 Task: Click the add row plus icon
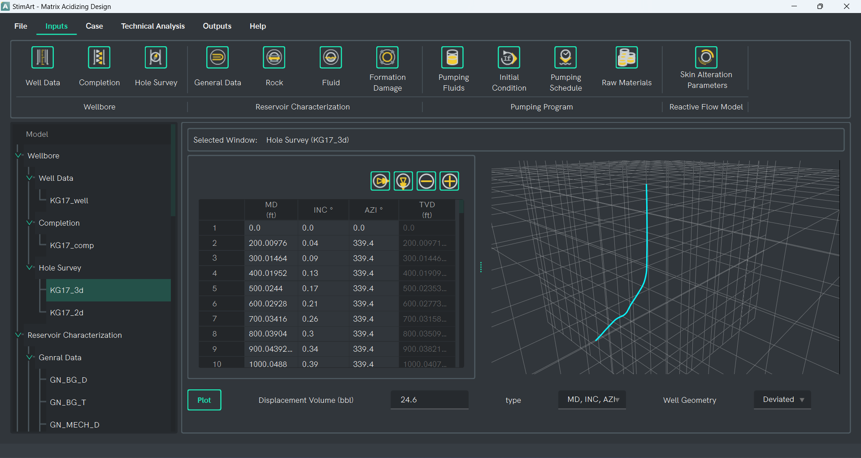449,181
